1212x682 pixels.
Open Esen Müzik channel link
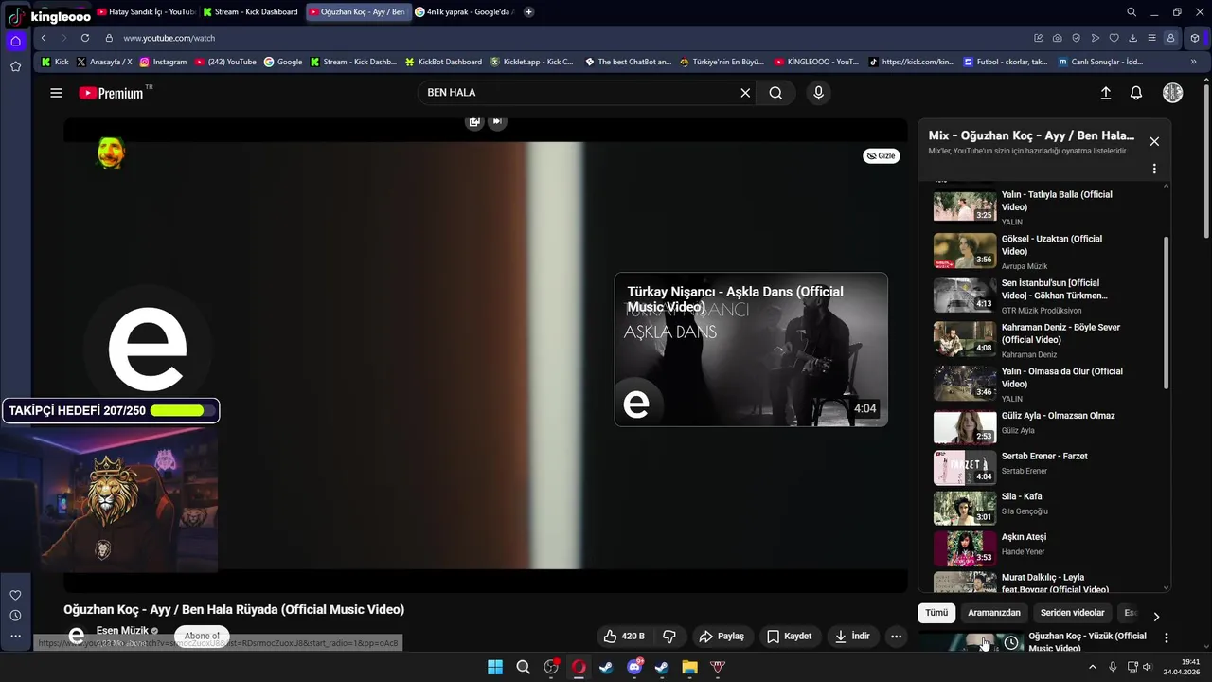(122, 630)
